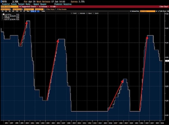Image resolution: width=169 pixels, height=125 pixels.
Task: Click the Table view button
Action: [43, 11]
